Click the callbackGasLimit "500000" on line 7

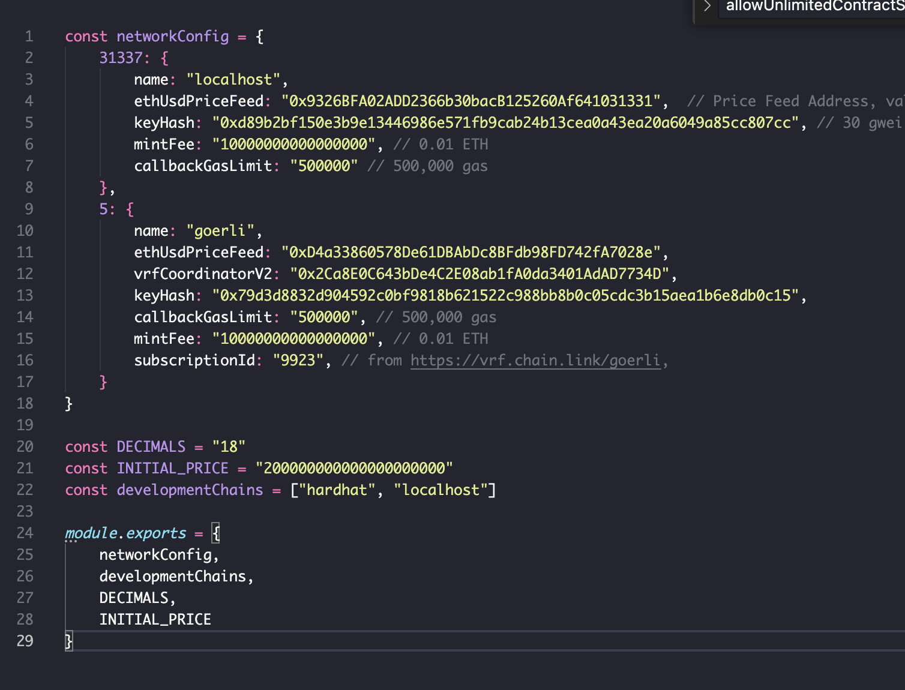click(x=324, y=166)
